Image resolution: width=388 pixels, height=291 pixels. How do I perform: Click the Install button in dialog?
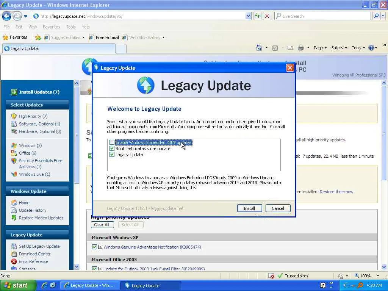click(249, 208)
